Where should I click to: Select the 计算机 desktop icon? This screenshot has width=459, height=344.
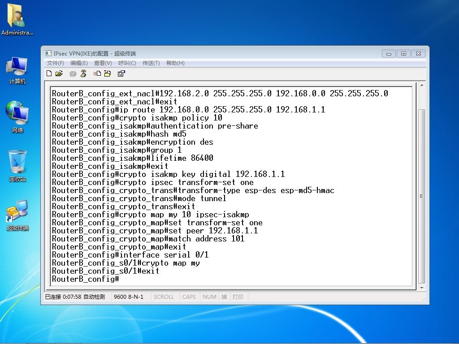pyautogui.click(x=17, y=70)
